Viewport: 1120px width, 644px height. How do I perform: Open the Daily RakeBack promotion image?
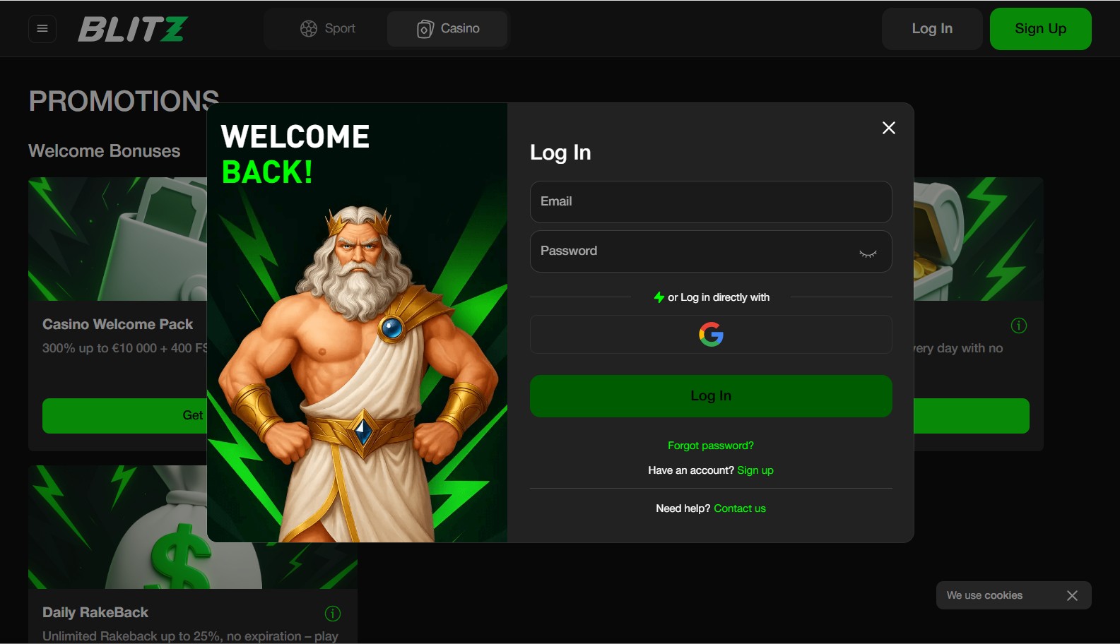(x=193, y=527)
